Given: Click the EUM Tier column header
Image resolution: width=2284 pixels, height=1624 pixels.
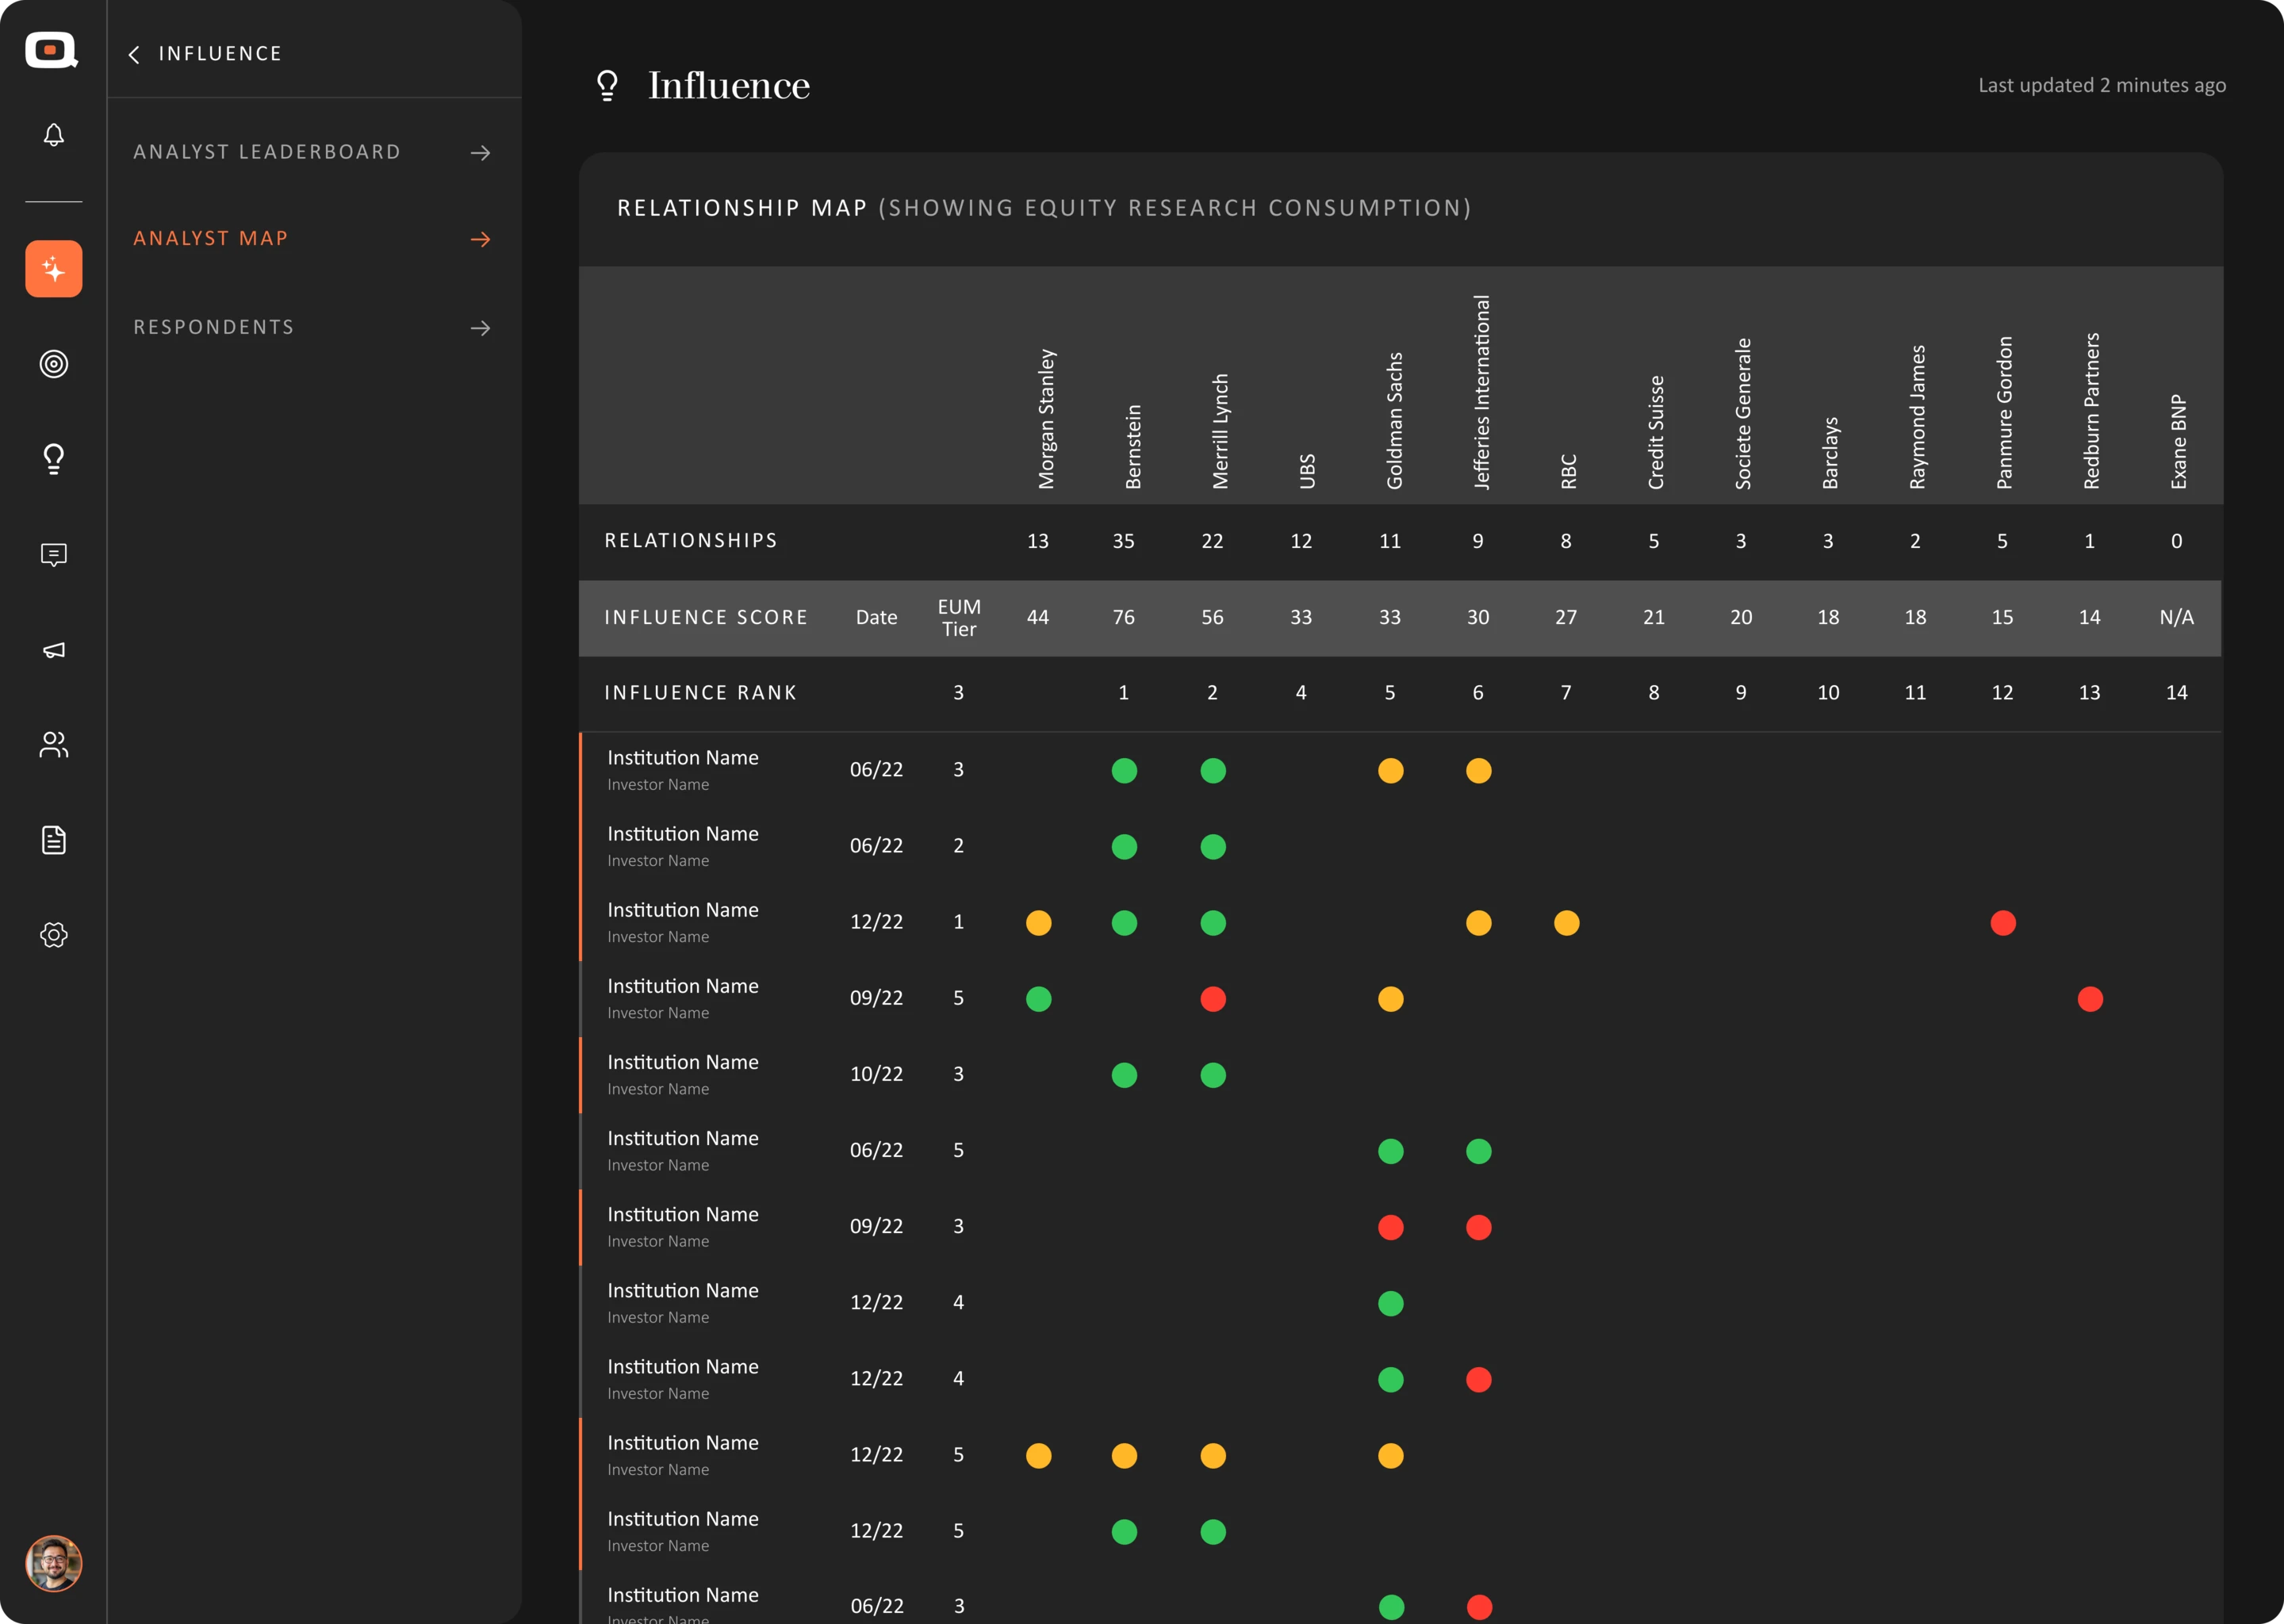Looking at the screenshot, I should 959,618.
